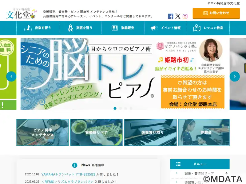246x184 pixels.
Task: Open the Facebook page icon
Action: [171, 16]
